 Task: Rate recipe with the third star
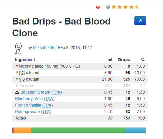tap(126, 7)
